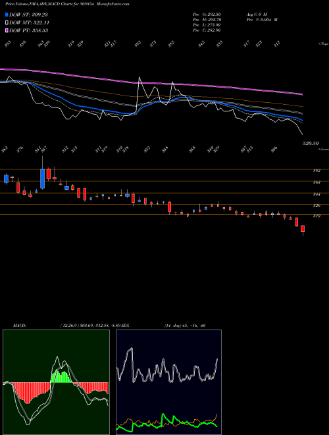
Task: Click the 363 price level label
Action: pos(316,183)
